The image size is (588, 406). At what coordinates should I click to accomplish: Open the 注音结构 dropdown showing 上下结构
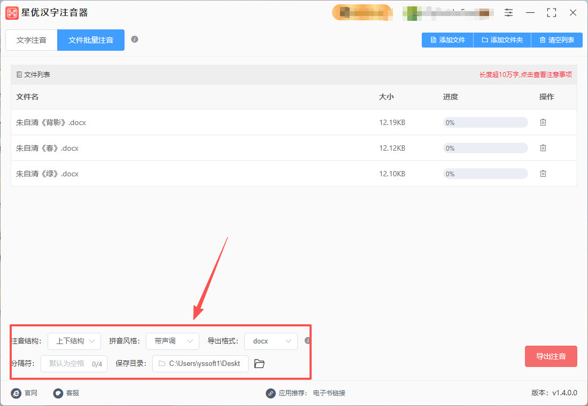coord(74,341)
